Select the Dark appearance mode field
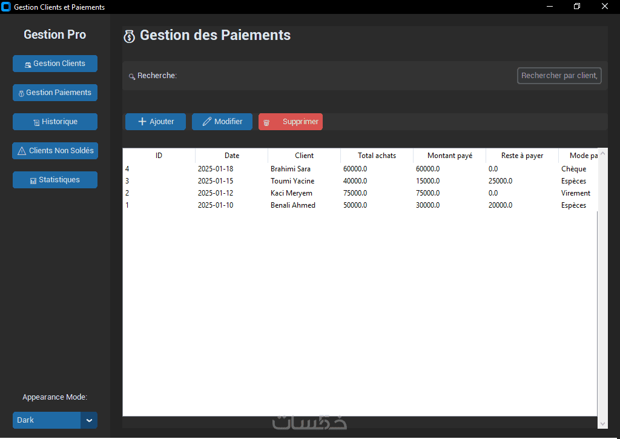Viewport: 620px width, 439px height. (47, 420)
